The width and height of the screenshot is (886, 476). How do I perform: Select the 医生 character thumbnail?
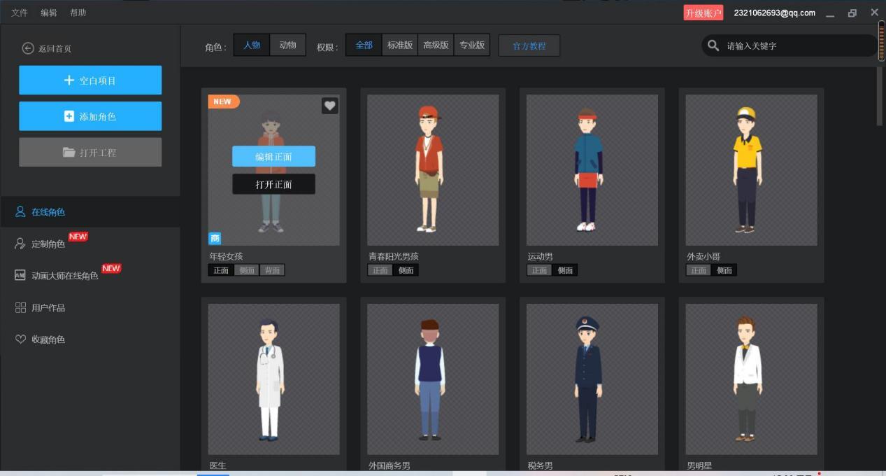(273, 379)
